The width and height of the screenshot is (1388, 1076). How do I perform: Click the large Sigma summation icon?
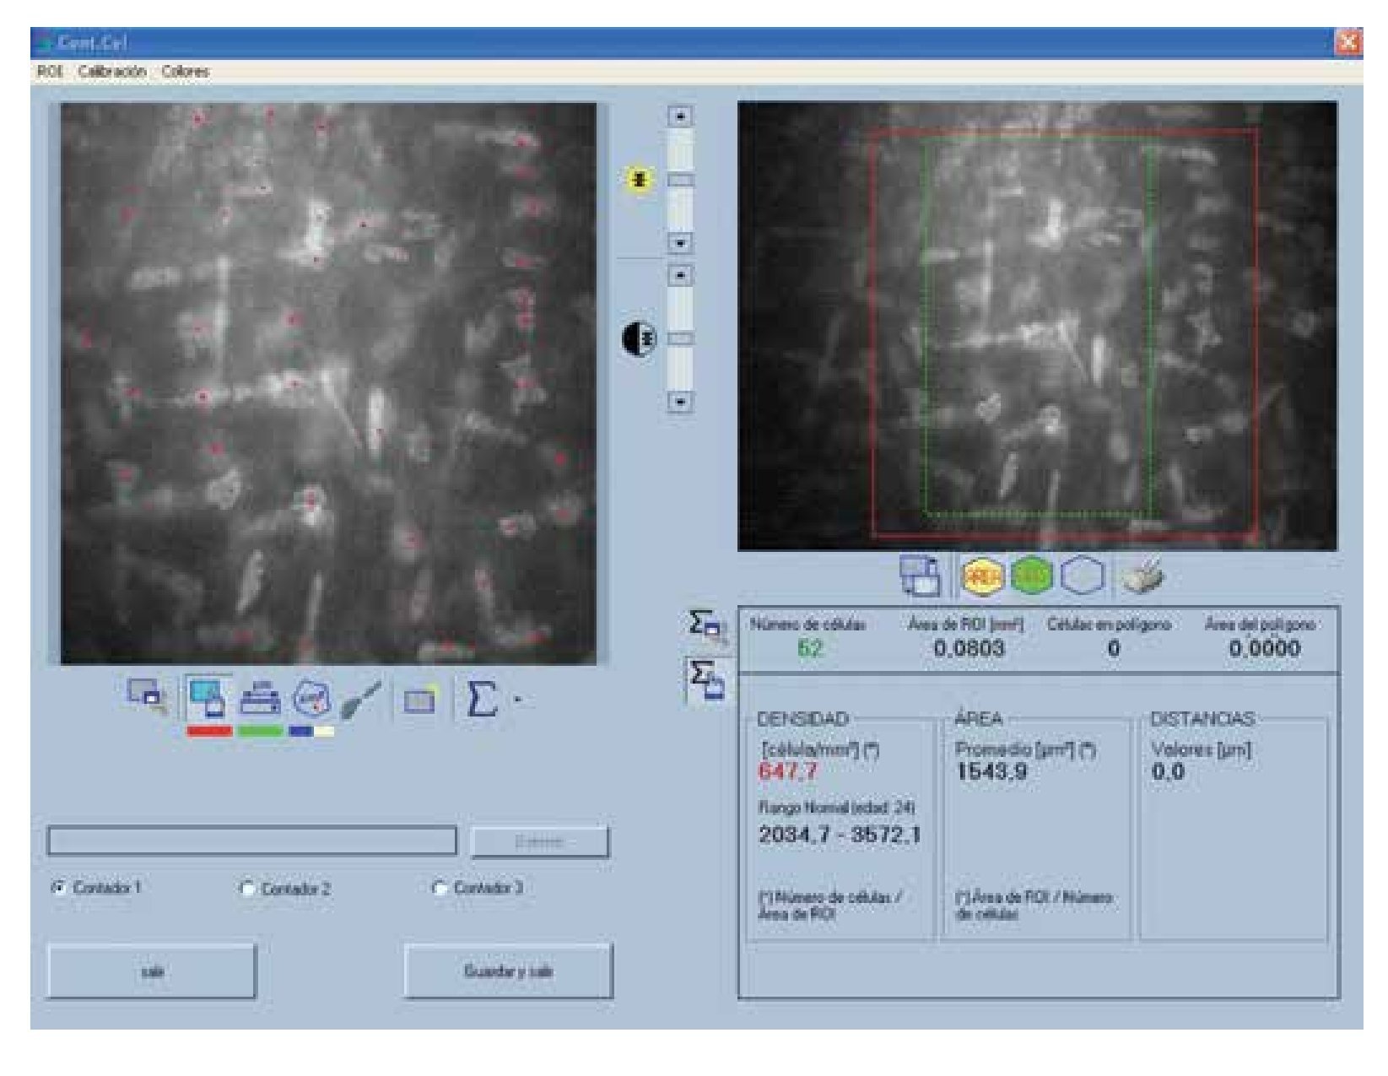(x=481, y=699)
